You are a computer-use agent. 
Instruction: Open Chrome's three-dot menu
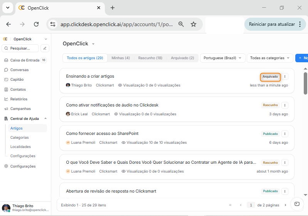(300, 24)
